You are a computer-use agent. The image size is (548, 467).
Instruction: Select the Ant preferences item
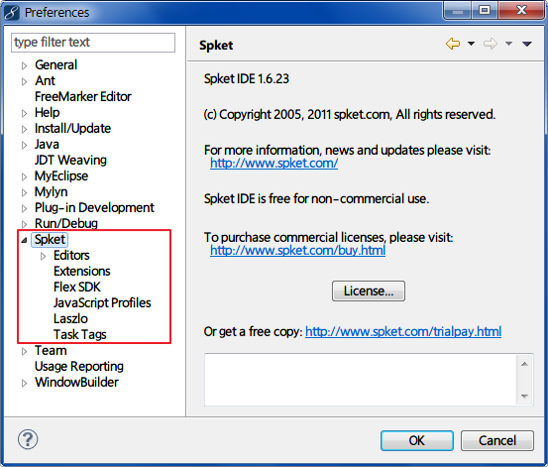45,80
